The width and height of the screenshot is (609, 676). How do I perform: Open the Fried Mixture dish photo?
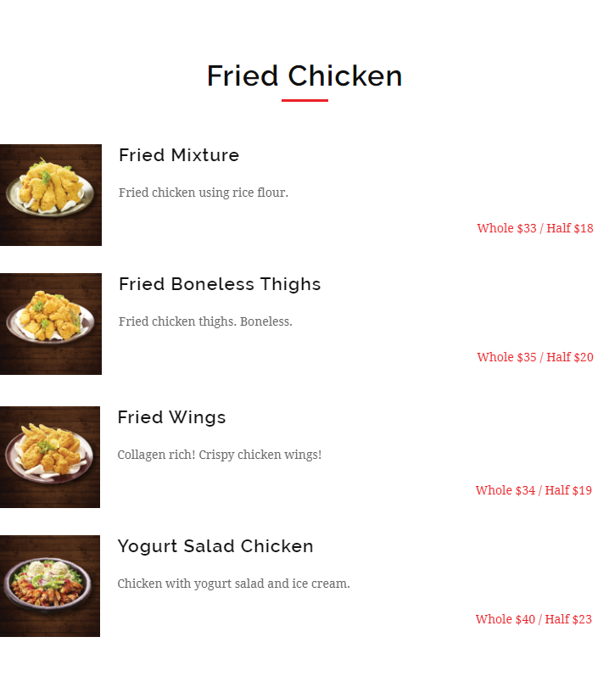(x=51, y=195)
